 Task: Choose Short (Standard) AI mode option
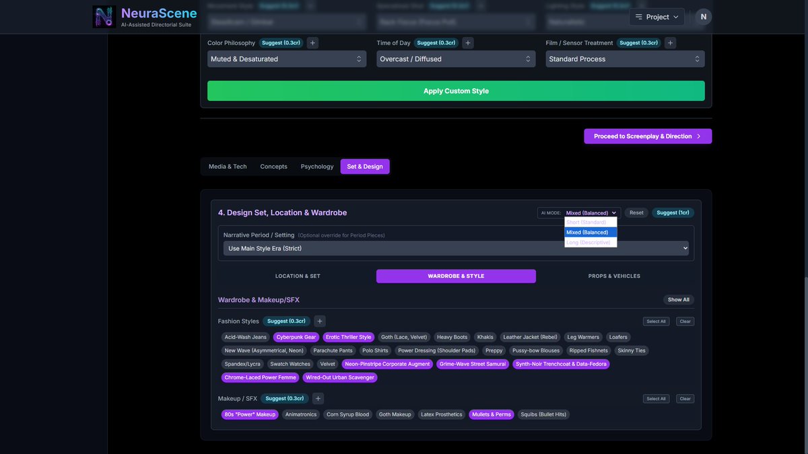coord(591,223)
